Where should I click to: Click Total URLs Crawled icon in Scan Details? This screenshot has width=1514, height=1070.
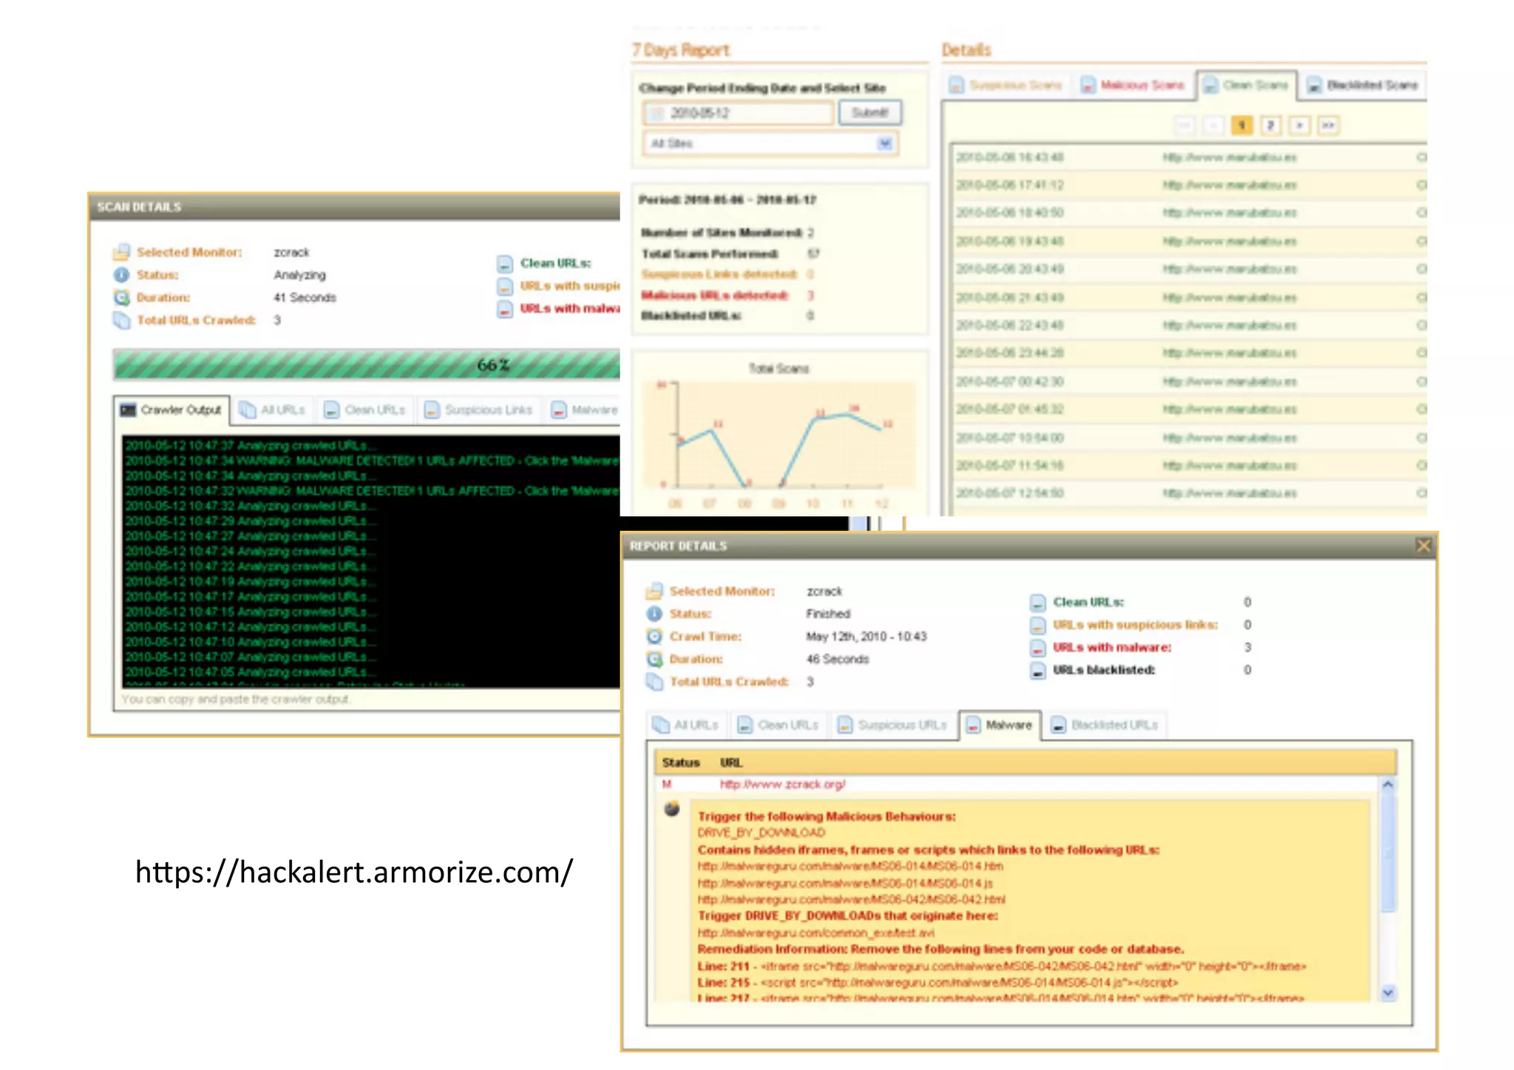(x=121, y=320)
